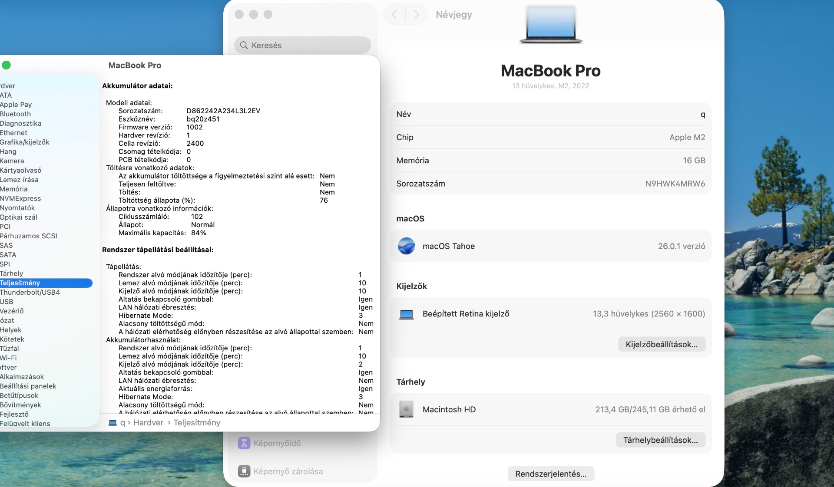Select Bluetooth in the hardware list
Viewport: 834px width, 487px height.
[16, 114]
